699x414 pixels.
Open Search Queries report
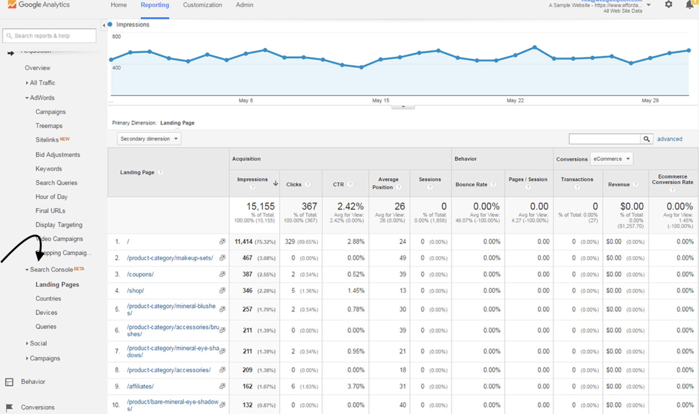(56, 182)
